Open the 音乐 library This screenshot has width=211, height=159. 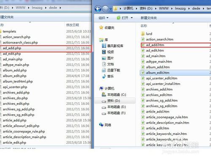click(x=108, y=76)
